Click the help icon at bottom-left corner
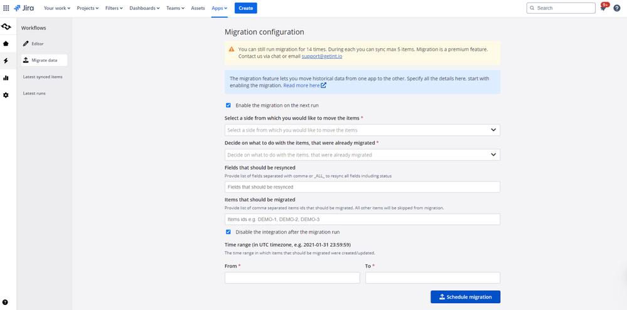The width and height of the screenshot is (627, 310). (x=6, y=302)
